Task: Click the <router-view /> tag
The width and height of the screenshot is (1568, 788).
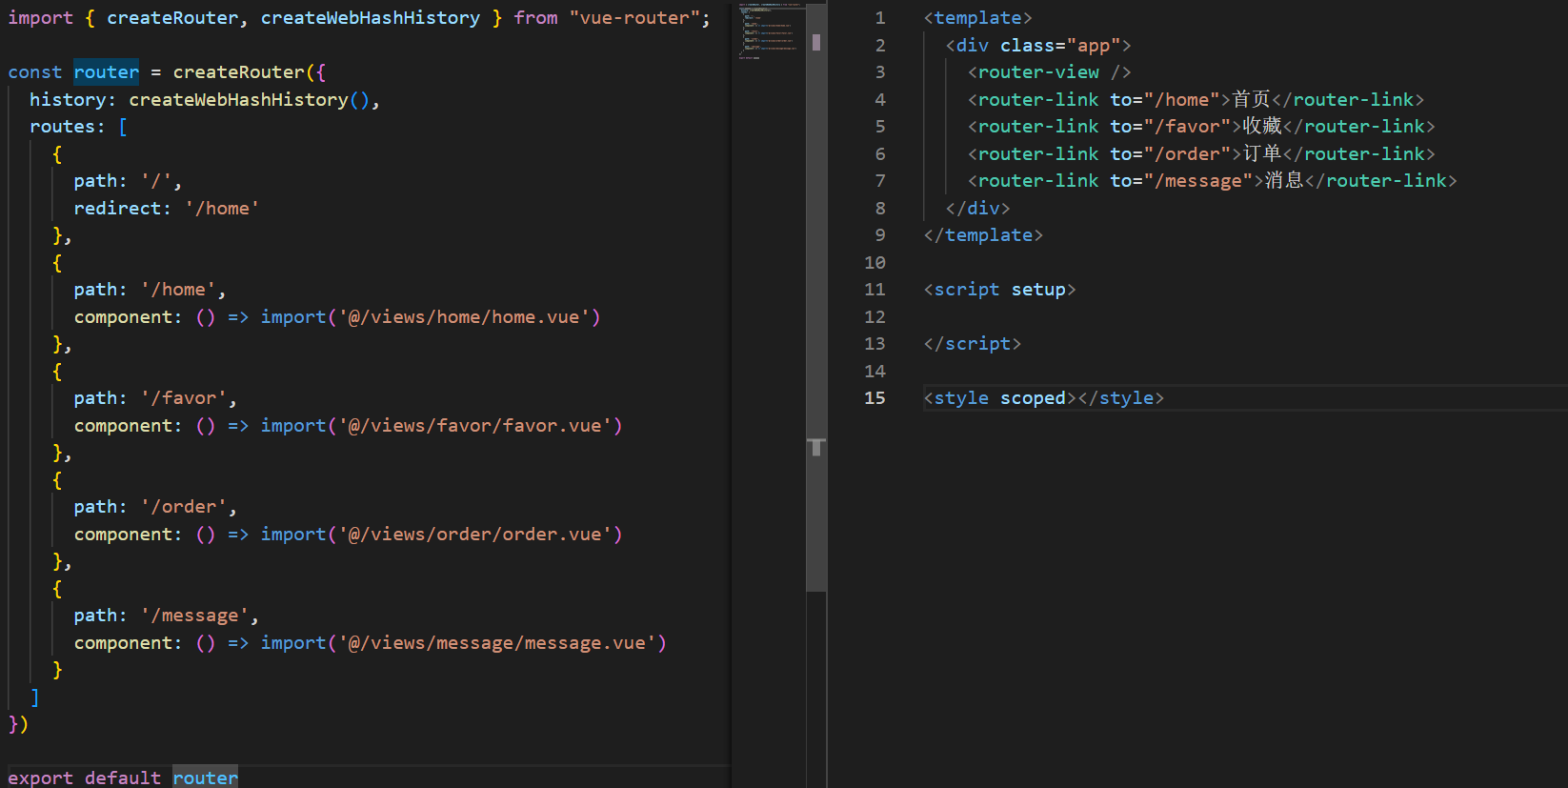Action: (1049, 72)
